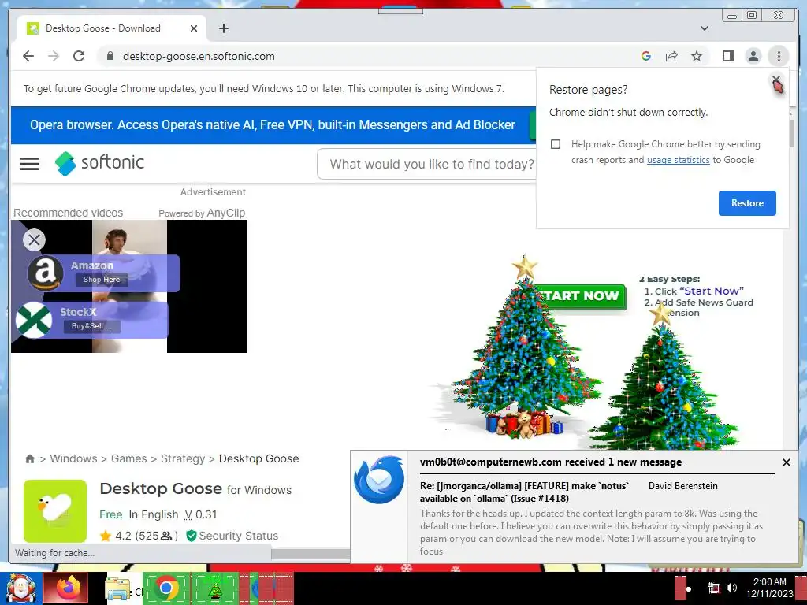The image size is (807, 605).
Task: Open the ollama Issue #1418 message subject
Action: (524, 492)
